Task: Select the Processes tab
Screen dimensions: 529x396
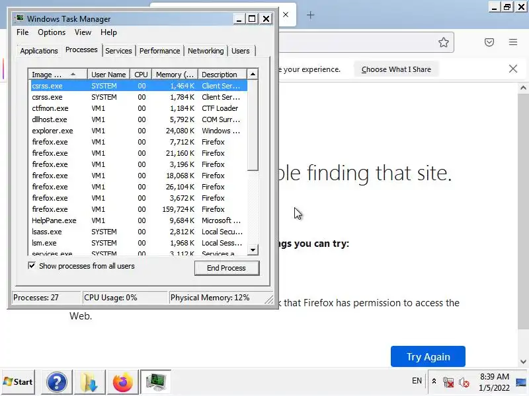Action: click(81, 50)
